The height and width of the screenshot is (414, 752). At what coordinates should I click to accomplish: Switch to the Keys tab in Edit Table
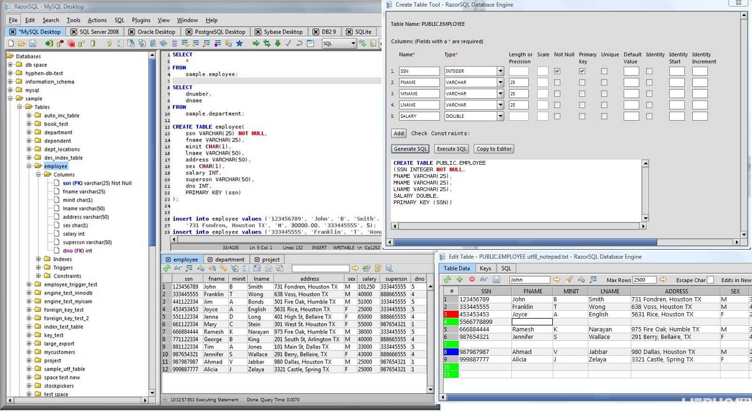coord(486,268)
